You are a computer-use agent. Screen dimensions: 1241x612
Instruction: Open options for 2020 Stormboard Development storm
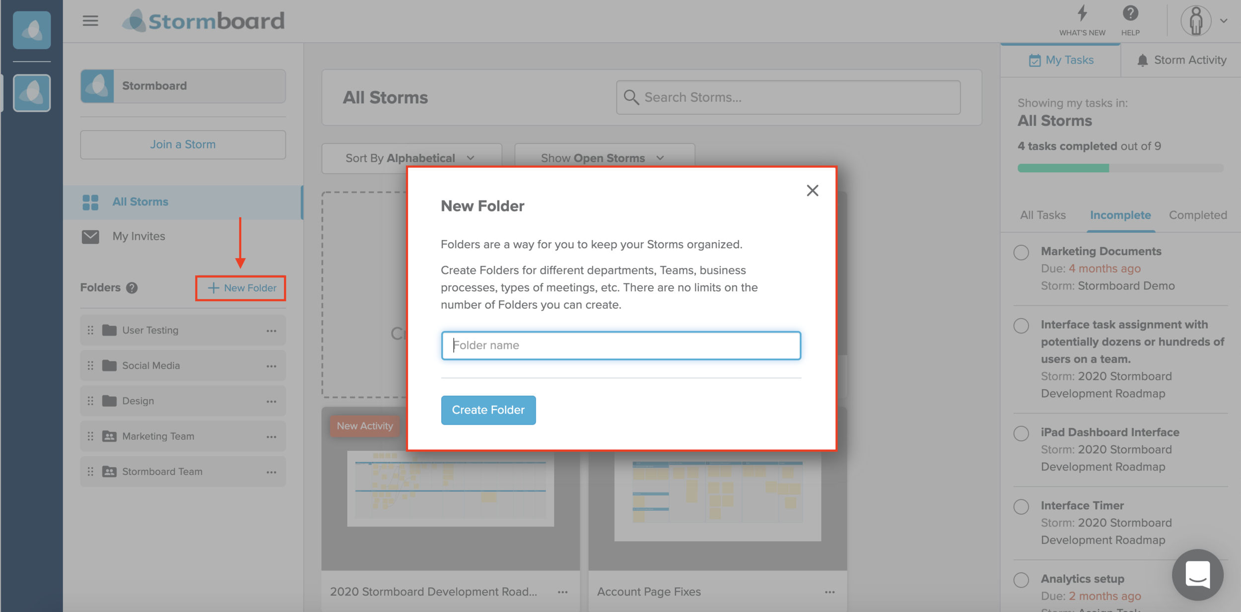pyautogui.click(x=562, y=592)
